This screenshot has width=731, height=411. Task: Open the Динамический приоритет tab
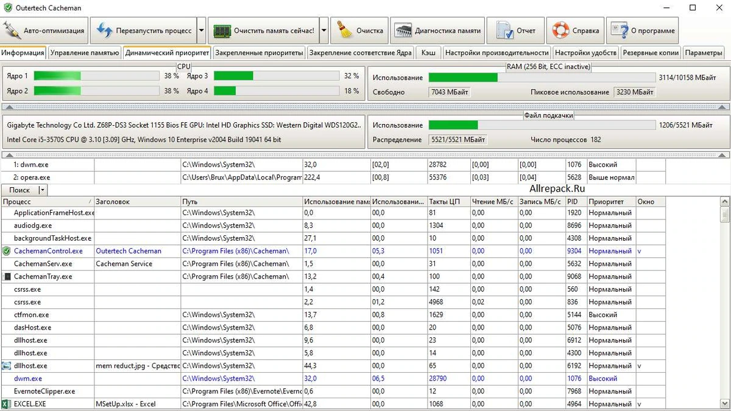point(167,53)
